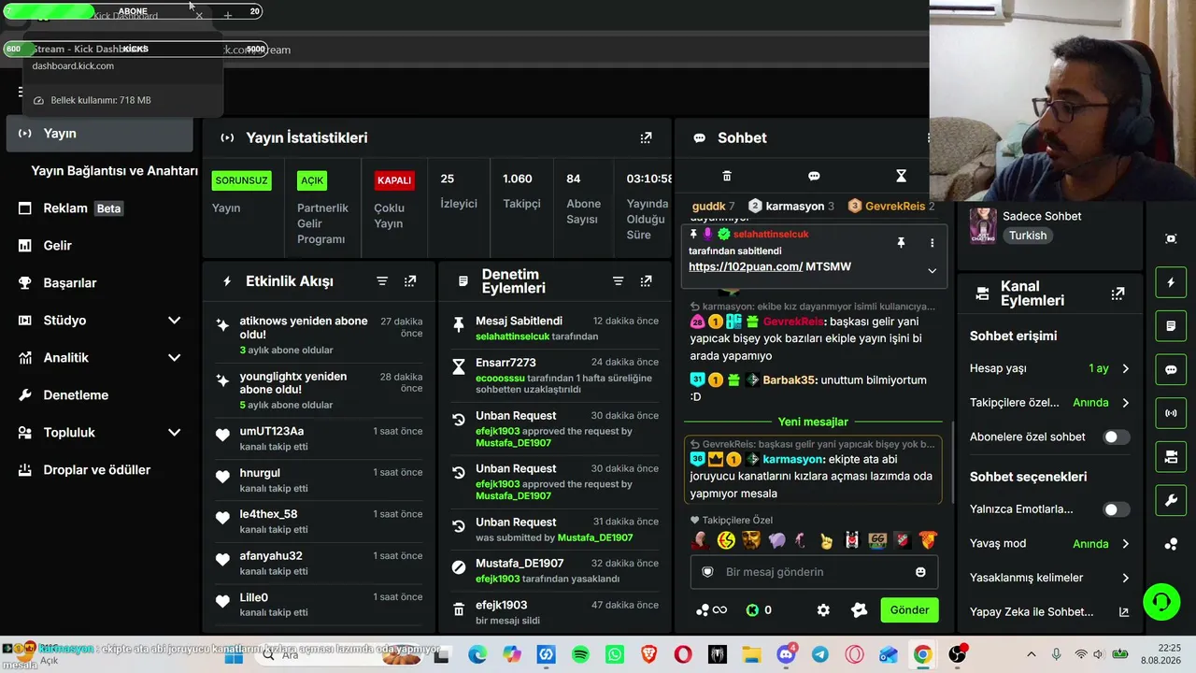Click the chat bubble icon under Sohbet

pyautogui.click(x=814, y=176)
